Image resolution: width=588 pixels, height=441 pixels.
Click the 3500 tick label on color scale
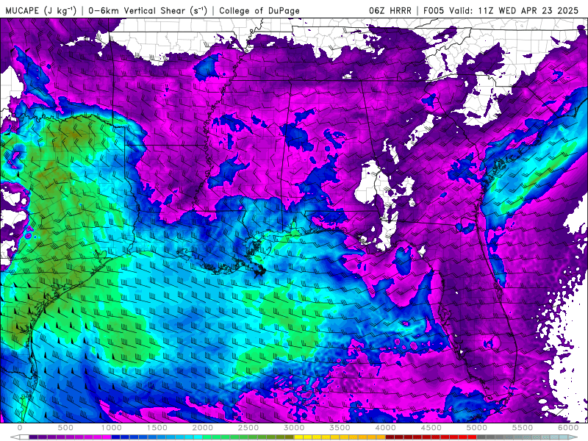pos(340,428)
